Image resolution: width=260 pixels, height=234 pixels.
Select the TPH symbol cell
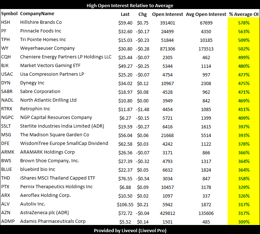click(5, 40)
